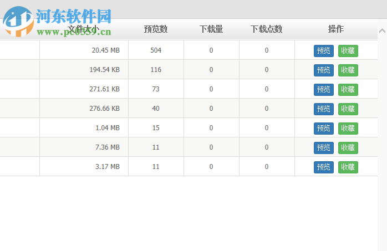The image size is (387, 251).
Task: Click the 下载量 column header
Action: [x=211, y=29]
